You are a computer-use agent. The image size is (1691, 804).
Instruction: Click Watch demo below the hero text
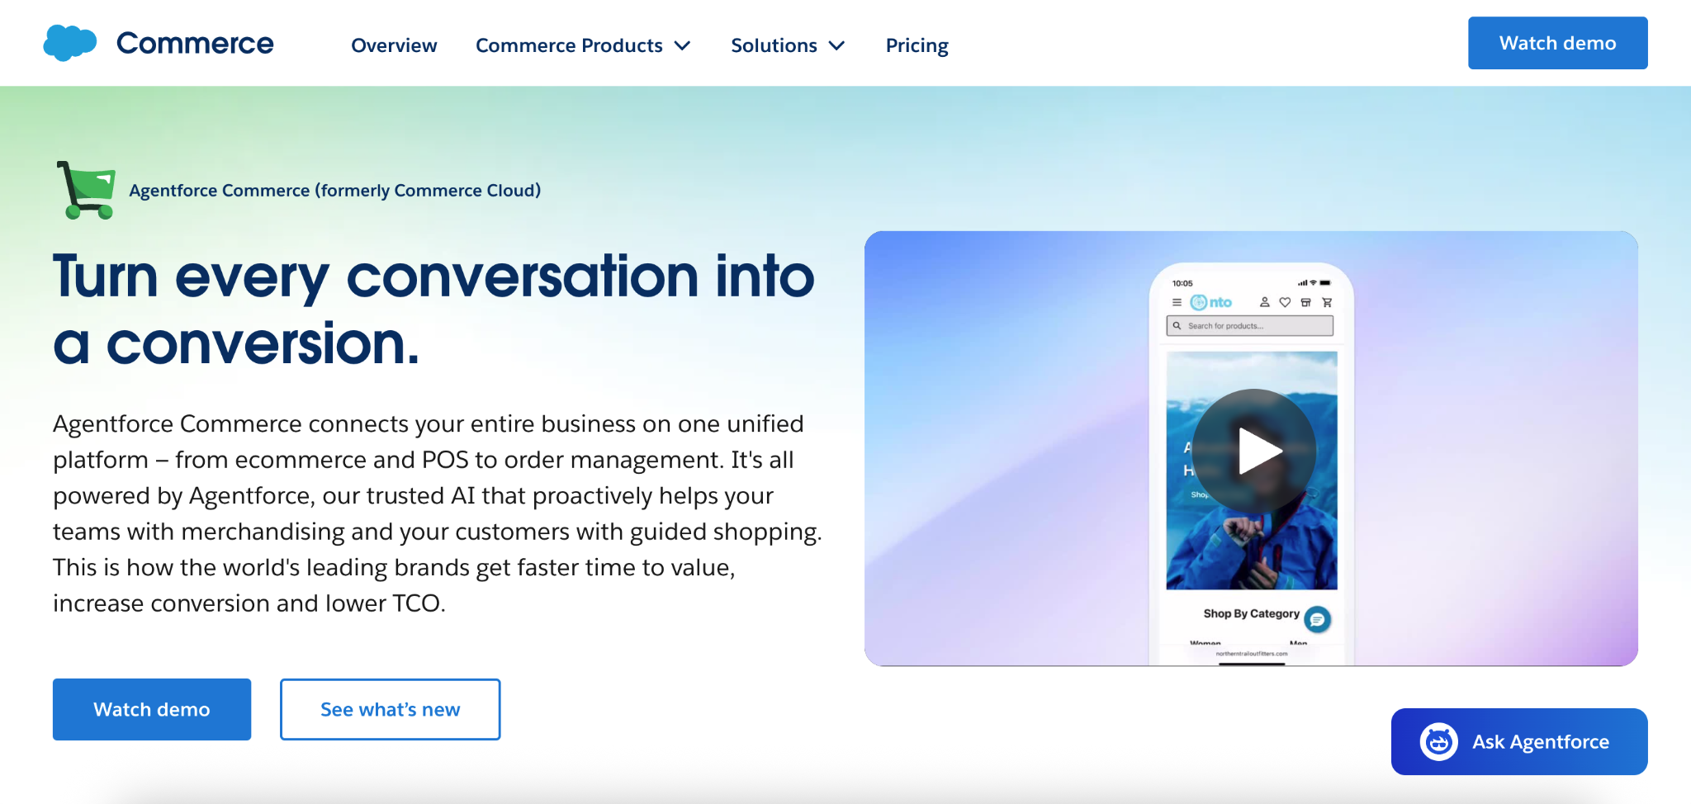pos(152,709)
